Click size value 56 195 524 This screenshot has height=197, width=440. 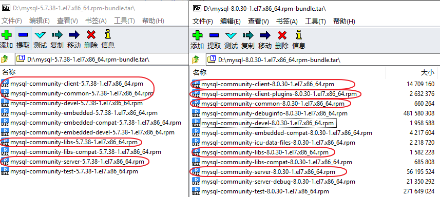pyautogui.click(x=420, y=172)
